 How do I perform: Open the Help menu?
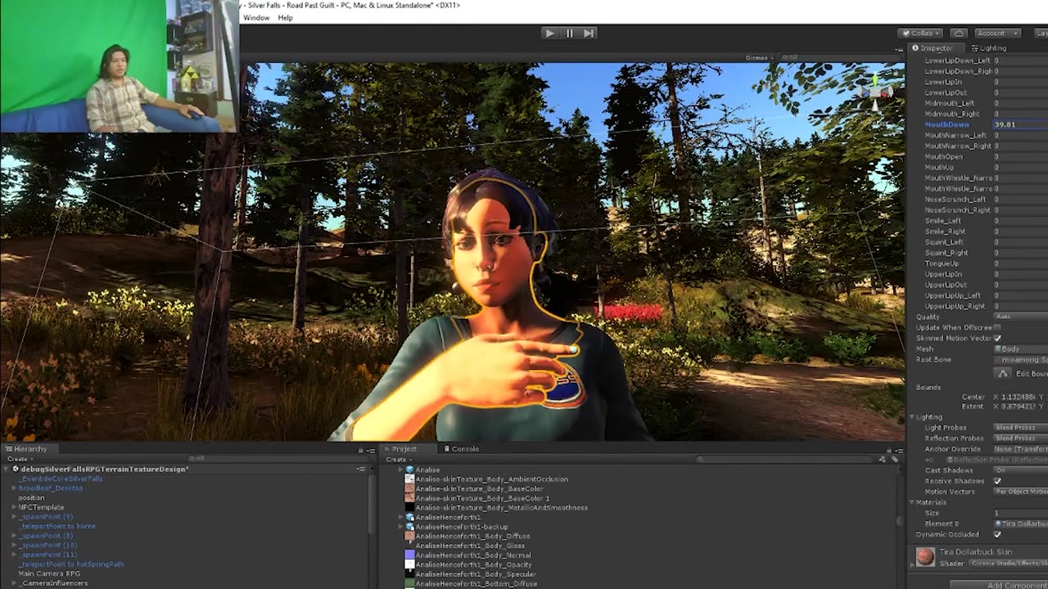(285, 18)
